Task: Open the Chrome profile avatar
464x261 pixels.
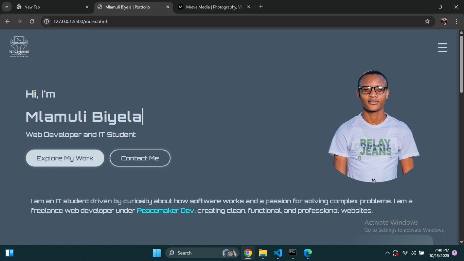Action: tap(444, 21)
